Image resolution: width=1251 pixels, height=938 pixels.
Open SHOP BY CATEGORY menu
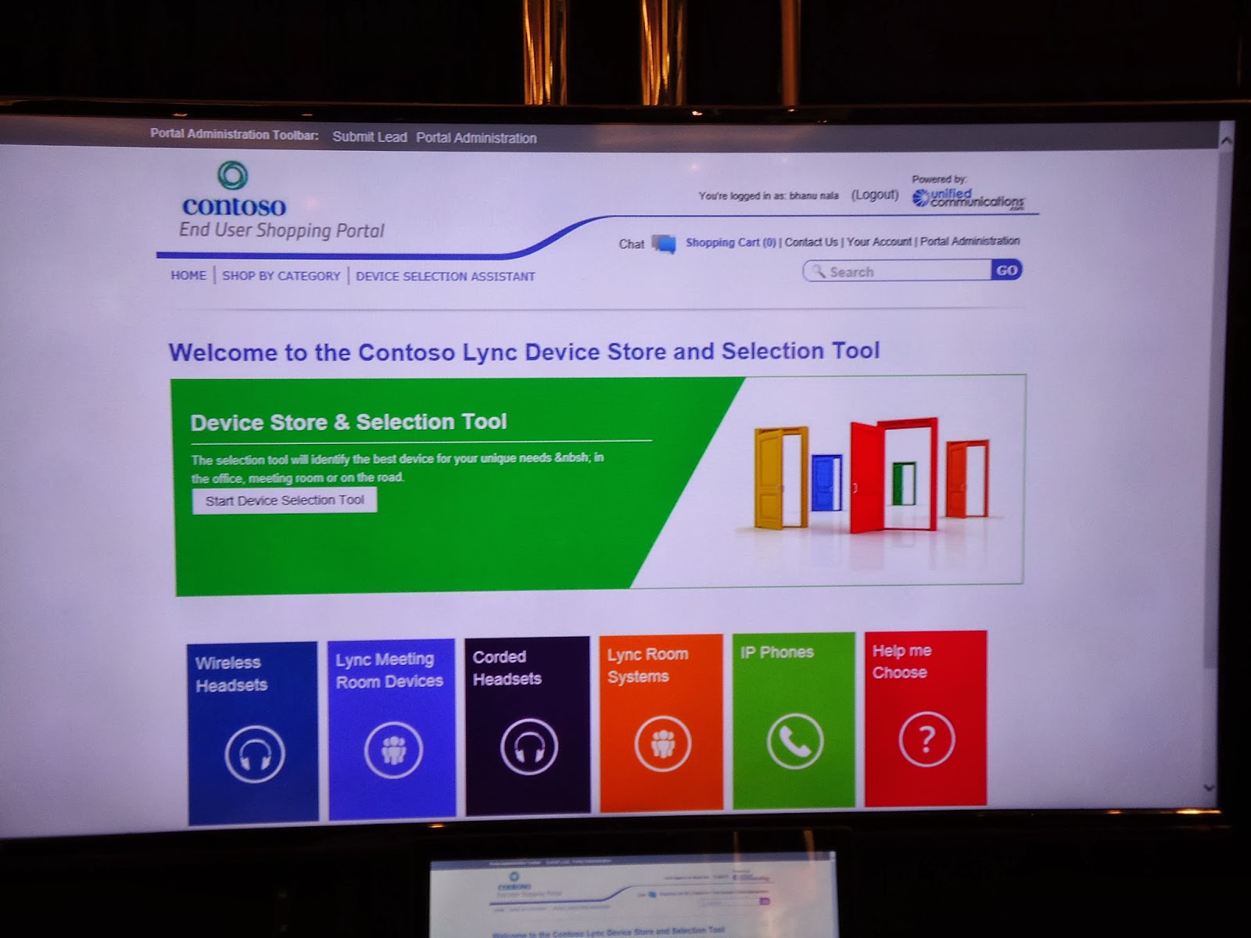pyautogui.click(x=281, y=276)
